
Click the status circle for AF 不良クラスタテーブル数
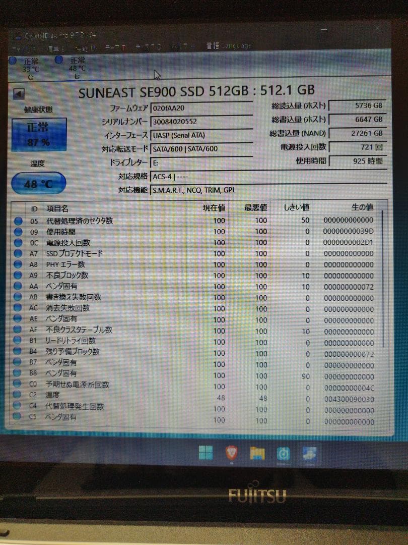point(17,329)
